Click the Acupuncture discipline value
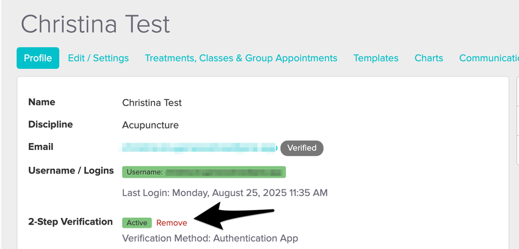Screen dimensions: 519x249 [150, 125]
